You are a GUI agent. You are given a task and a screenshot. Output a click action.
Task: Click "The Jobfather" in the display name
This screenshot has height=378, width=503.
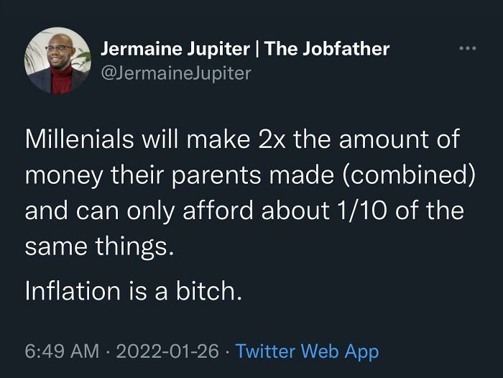click(x=328, y=49)
